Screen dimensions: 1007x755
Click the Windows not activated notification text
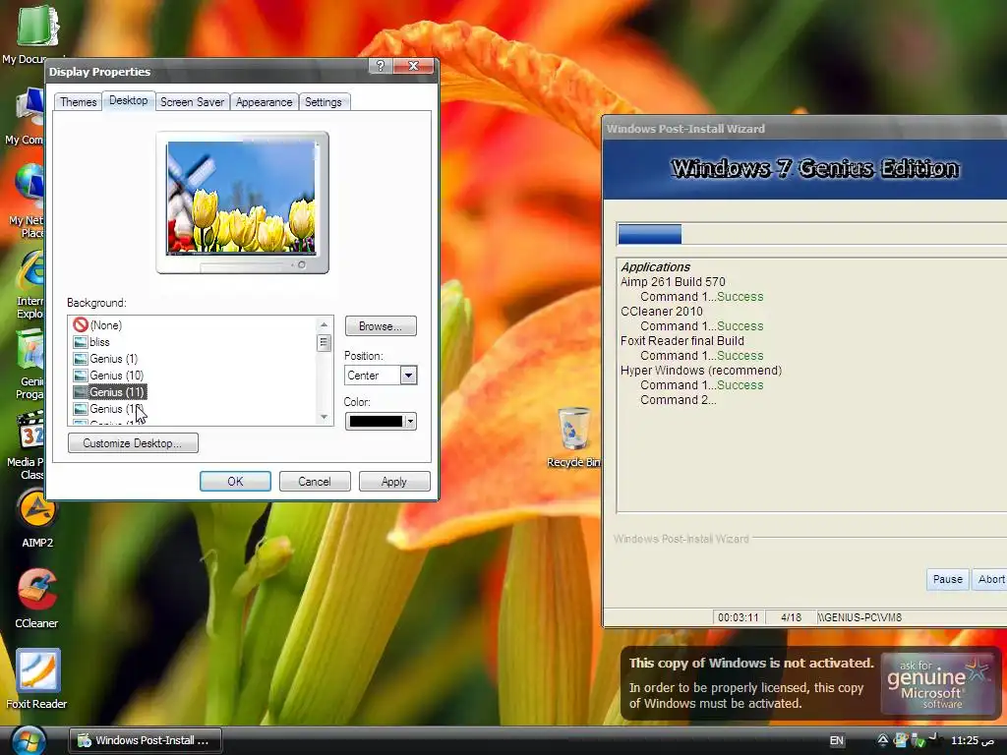pyautogui.click(x=750, y=683)
